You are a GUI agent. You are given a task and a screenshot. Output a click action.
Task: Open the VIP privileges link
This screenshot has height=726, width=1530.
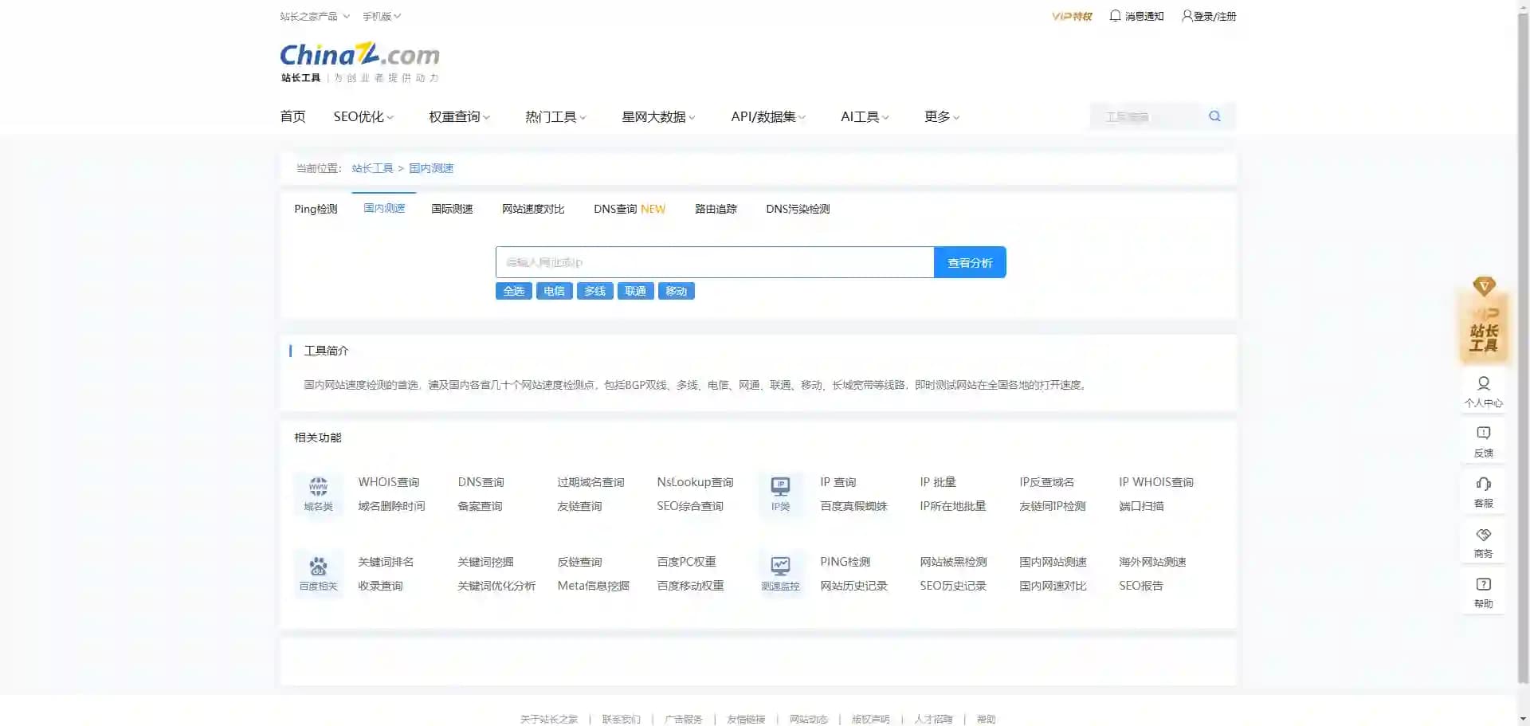(x=1072, y=16)
